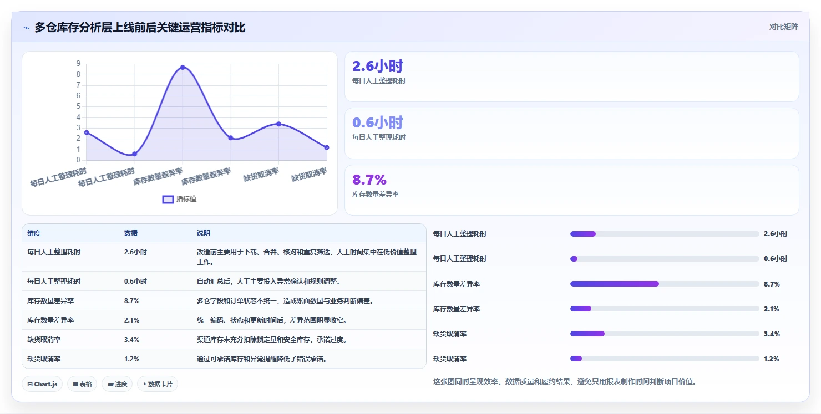The image size is (821, 414).
Task: Click the 指标值 legend color box
Action: [168, 199]
